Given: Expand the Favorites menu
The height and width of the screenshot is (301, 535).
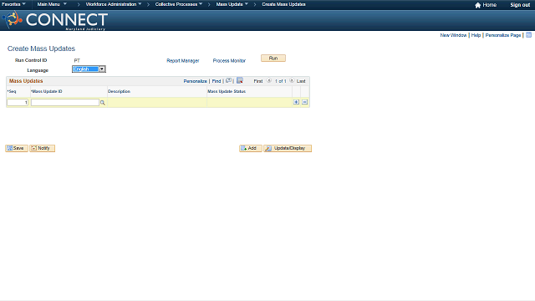Looking at the screenshot, I should [13, 4].
